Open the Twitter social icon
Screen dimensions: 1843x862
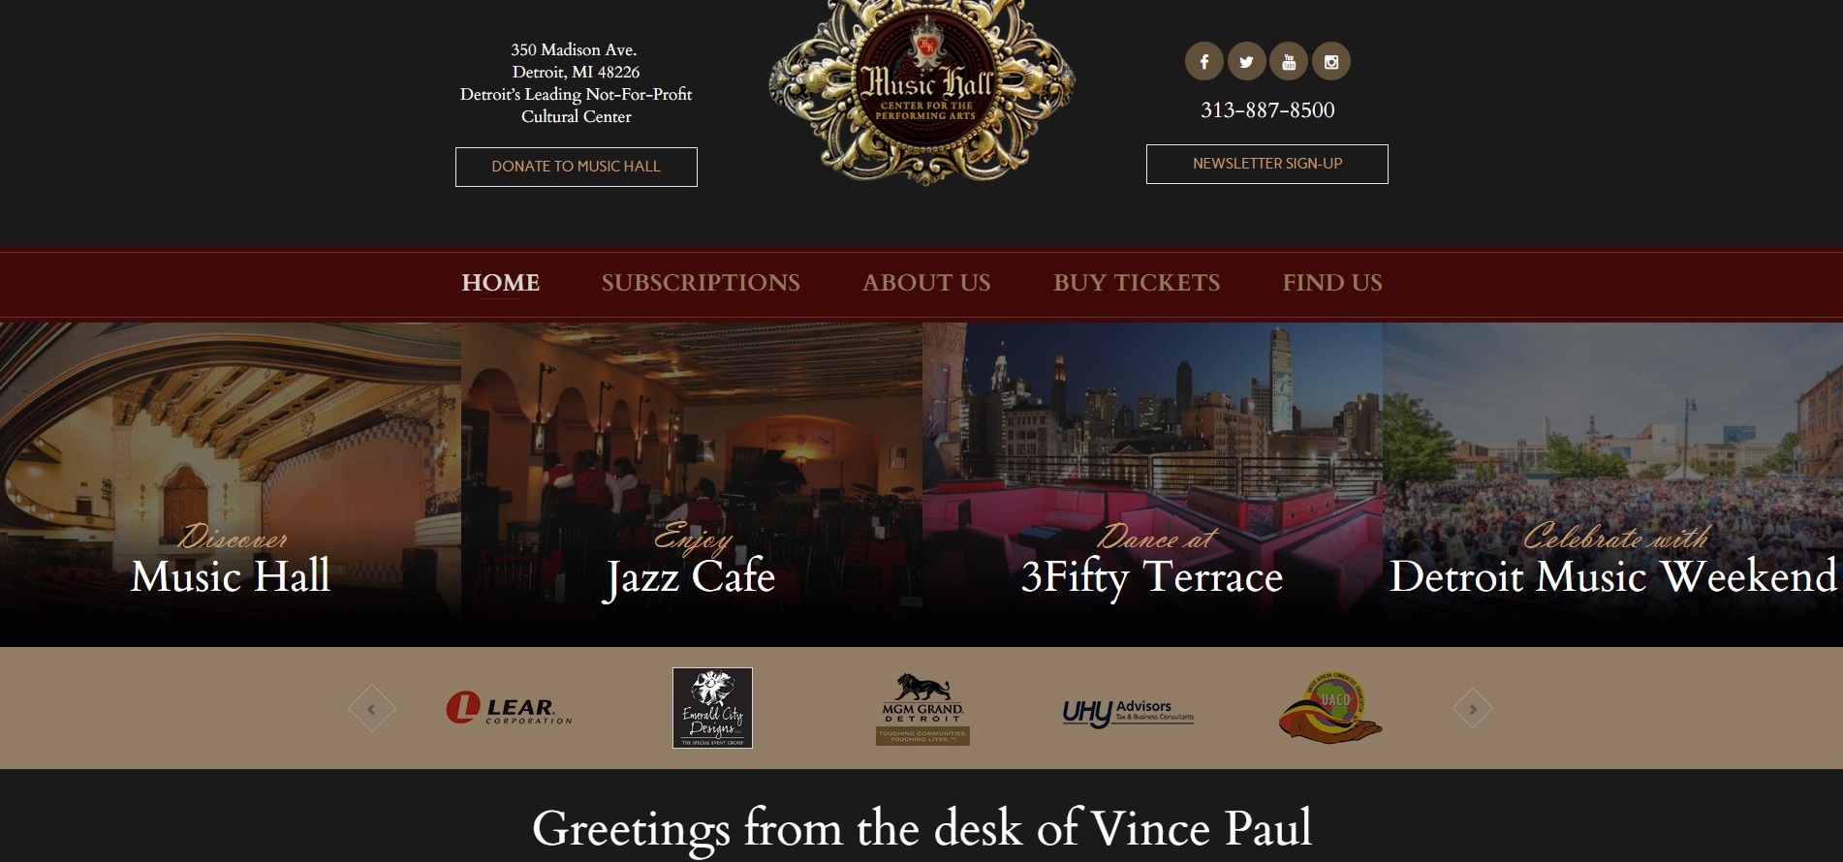click(1246, 62)
